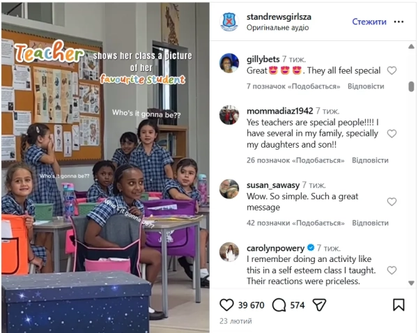This screenshot has width=418, height=333.
Task: Open carolynpowery avatar
Action: coord(229,252)
